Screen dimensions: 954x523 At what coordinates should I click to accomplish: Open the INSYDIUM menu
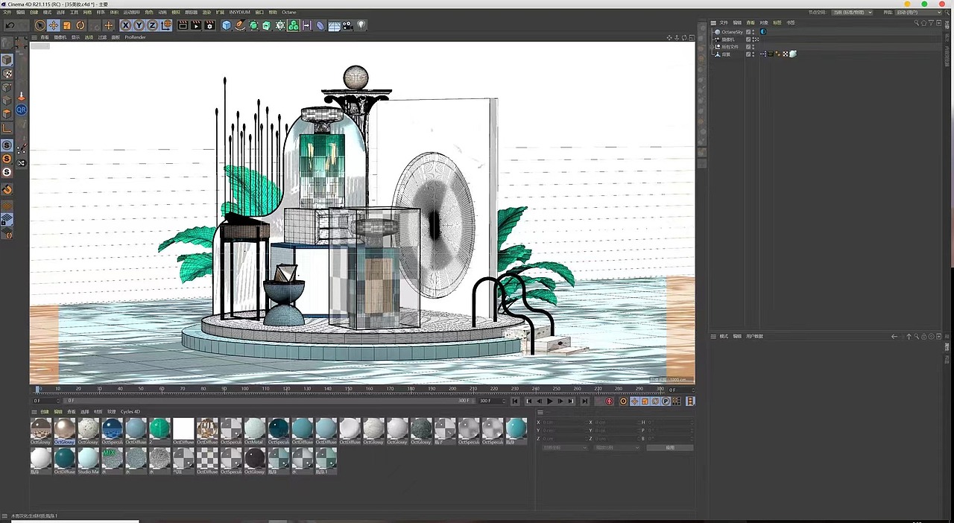click(x=239, y=13)
